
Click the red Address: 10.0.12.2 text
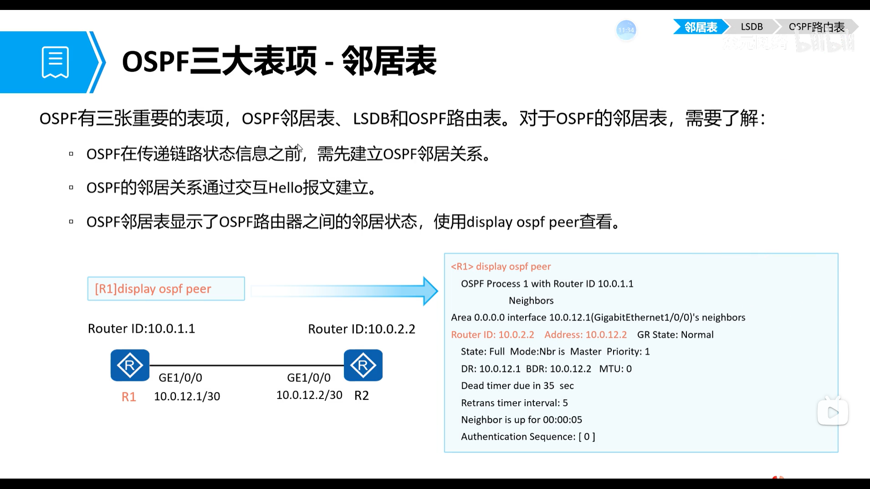(585, 335)
